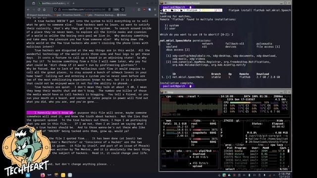Bookmark this page with the star icon
The width and height of the screenshot is (317, 178).
(122, 9)
